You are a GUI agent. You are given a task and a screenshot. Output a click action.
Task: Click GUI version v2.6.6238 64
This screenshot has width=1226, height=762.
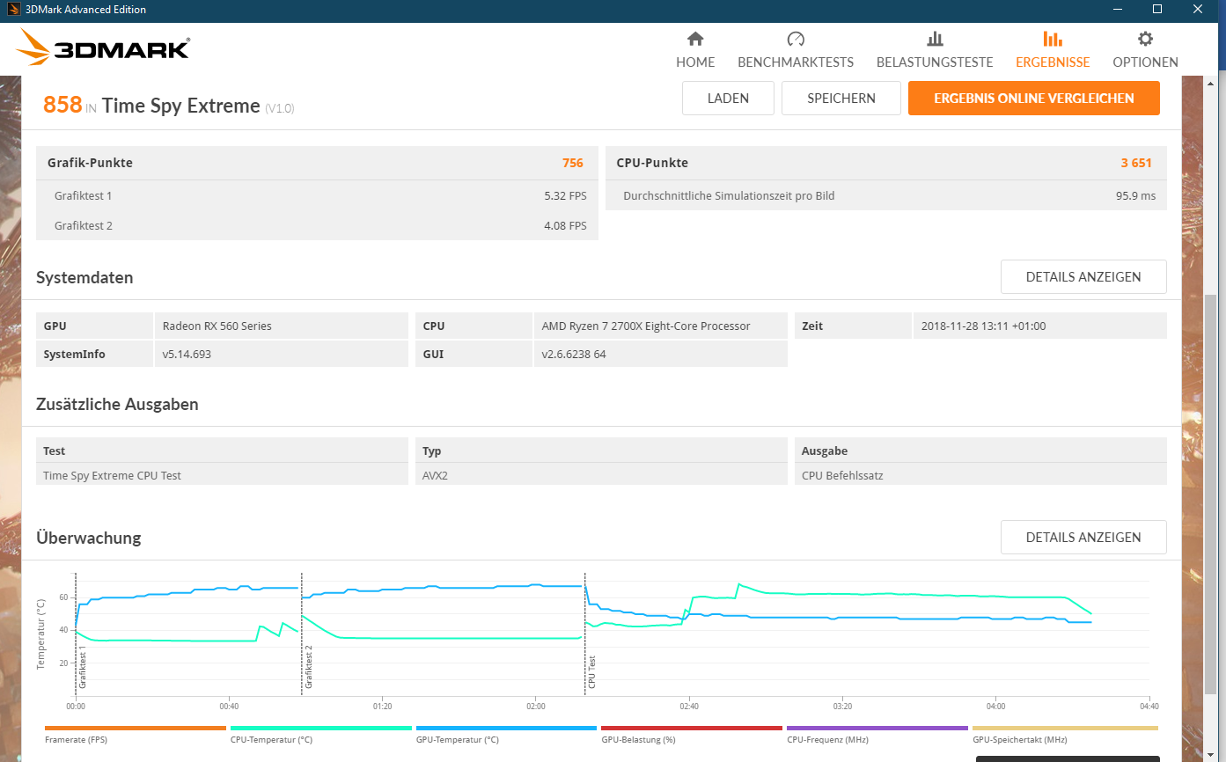[x=660, y=354]
